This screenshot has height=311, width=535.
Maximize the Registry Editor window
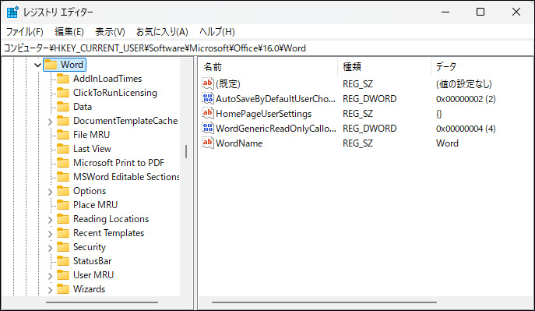pos(480,12)
